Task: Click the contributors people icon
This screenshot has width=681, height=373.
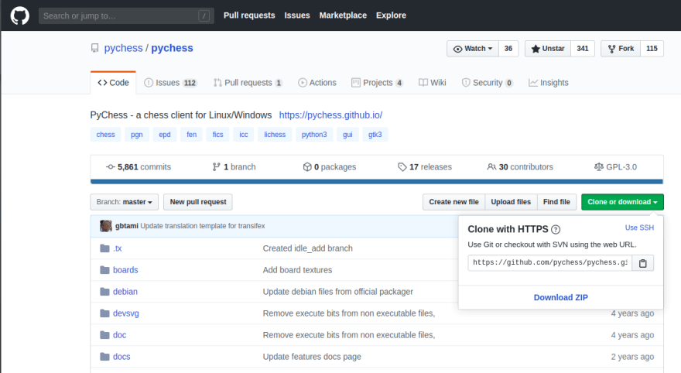Action: tap(491, 166)
